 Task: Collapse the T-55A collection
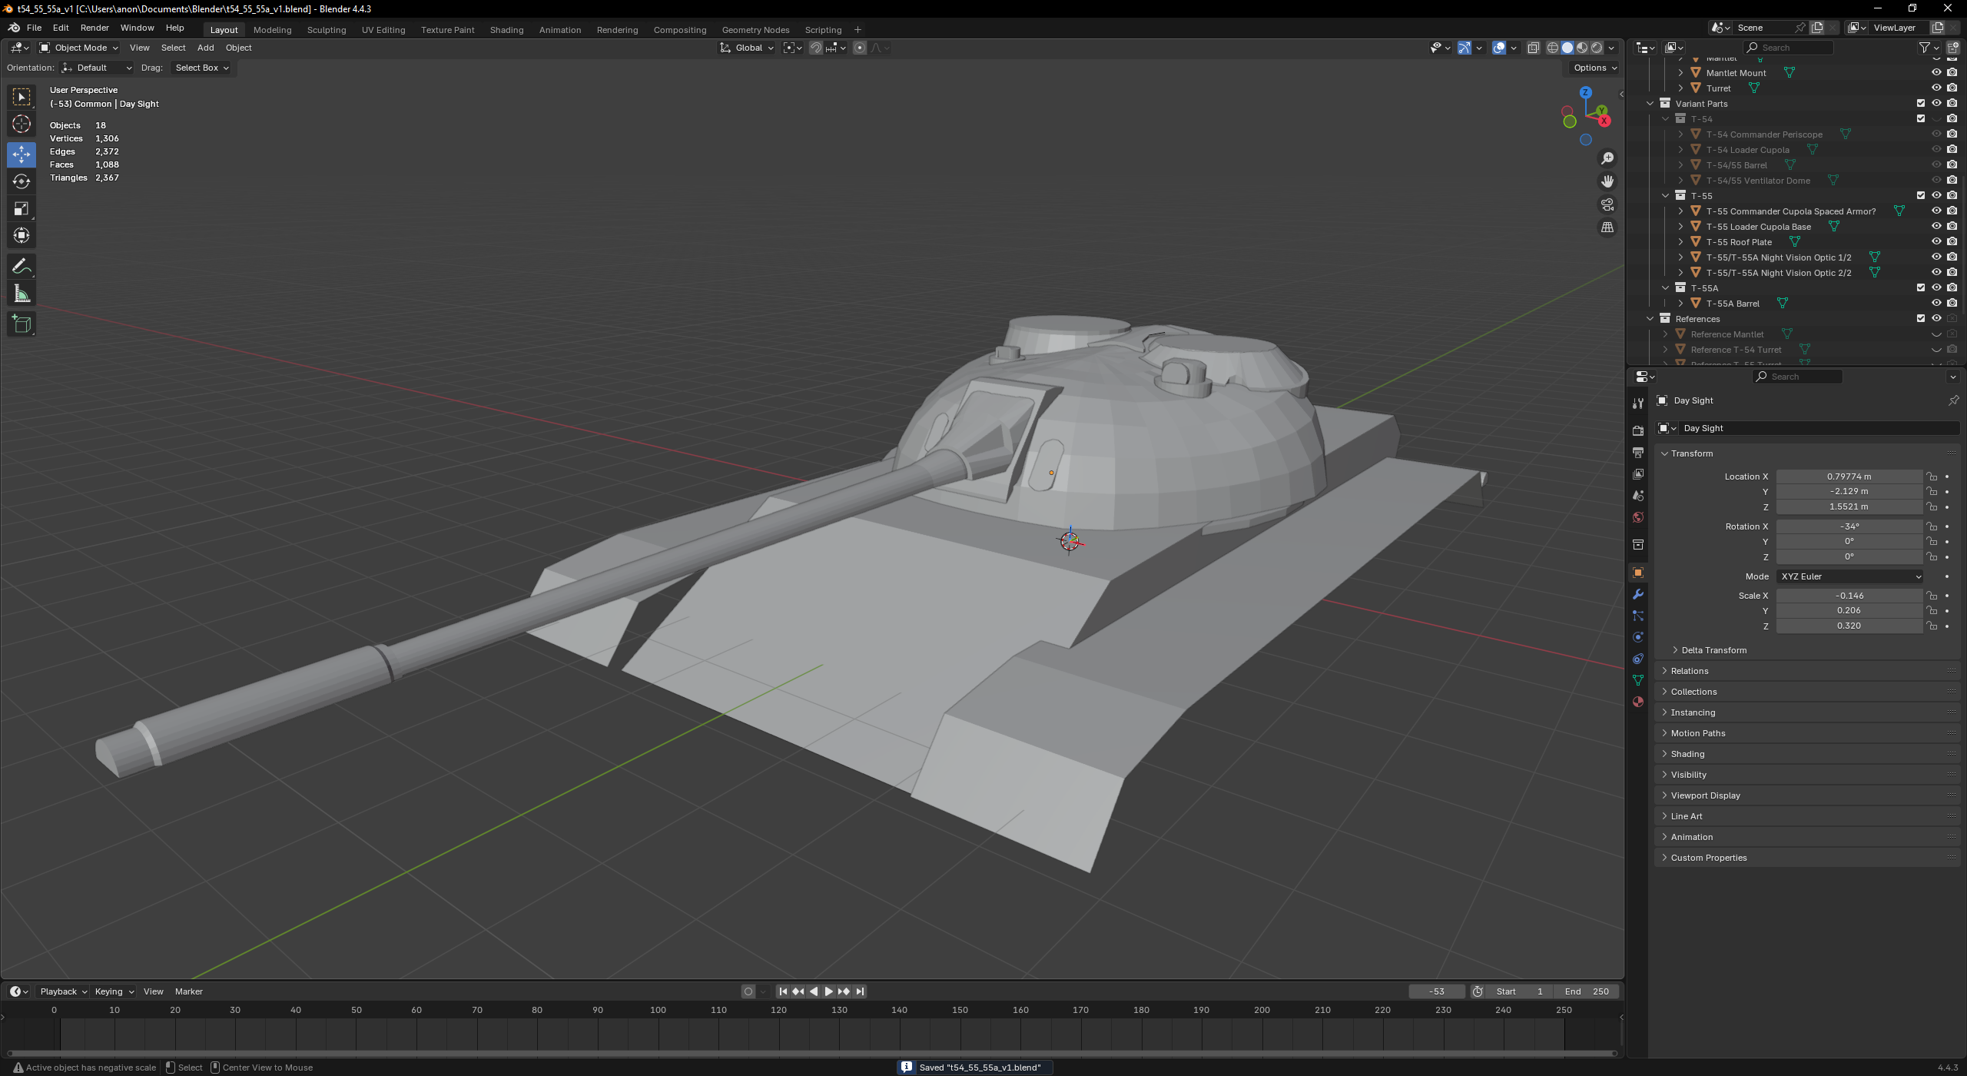pyautogui.click(x=1666, y=287)
